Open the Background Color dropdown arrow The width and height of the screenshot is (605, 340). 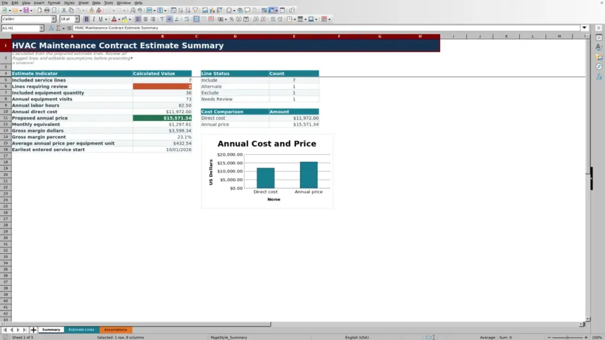pos(129,19)
